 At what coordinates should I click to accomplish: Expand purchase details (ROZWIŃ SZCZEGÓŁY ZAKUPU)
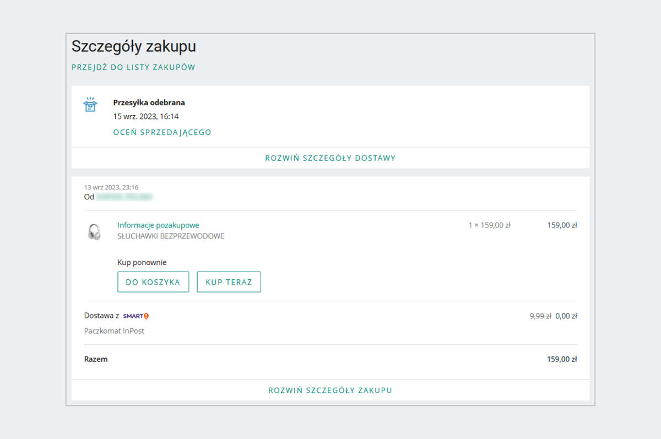click(x=330, y=390)
